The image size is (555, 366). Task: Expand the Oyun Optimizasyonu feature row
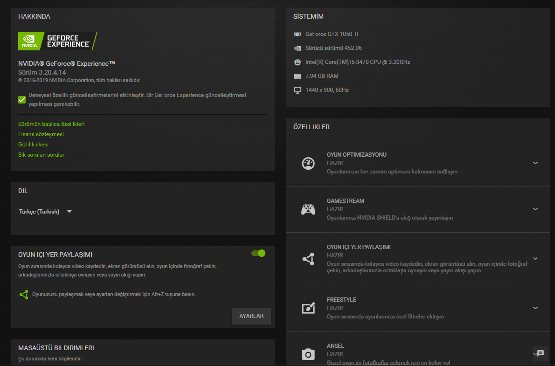[x=535, y=163]
